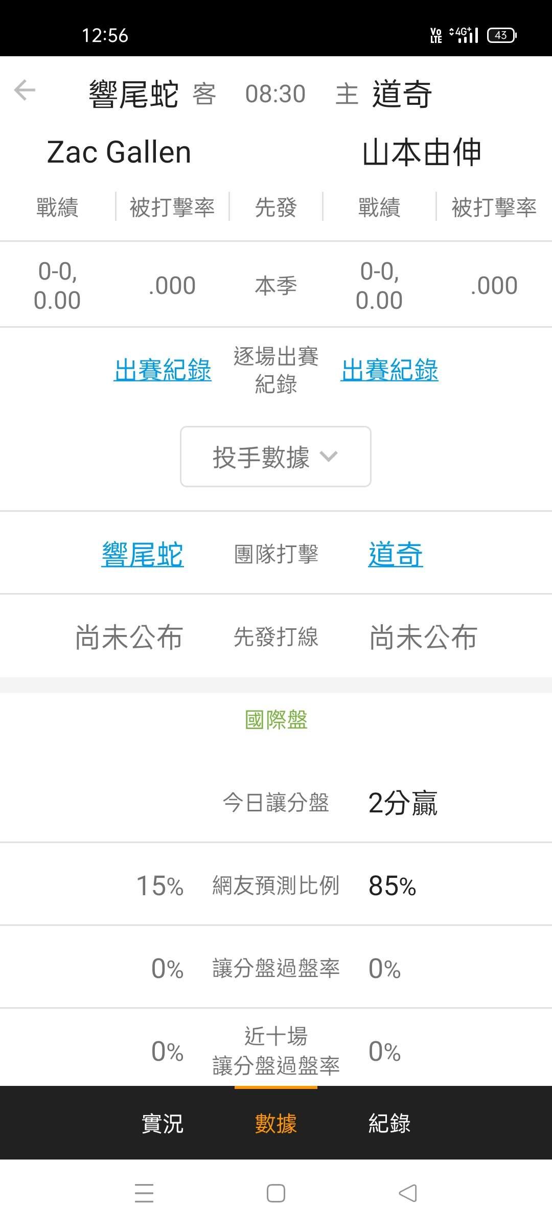This screenshot has height=1227, width=552.
Task: Tap the Android recent apps icon
Action: tap(144, 1193)
